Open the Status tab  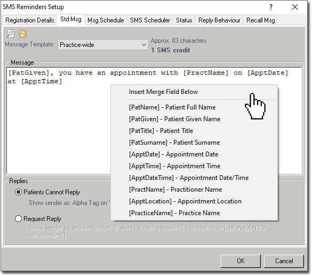184,20
